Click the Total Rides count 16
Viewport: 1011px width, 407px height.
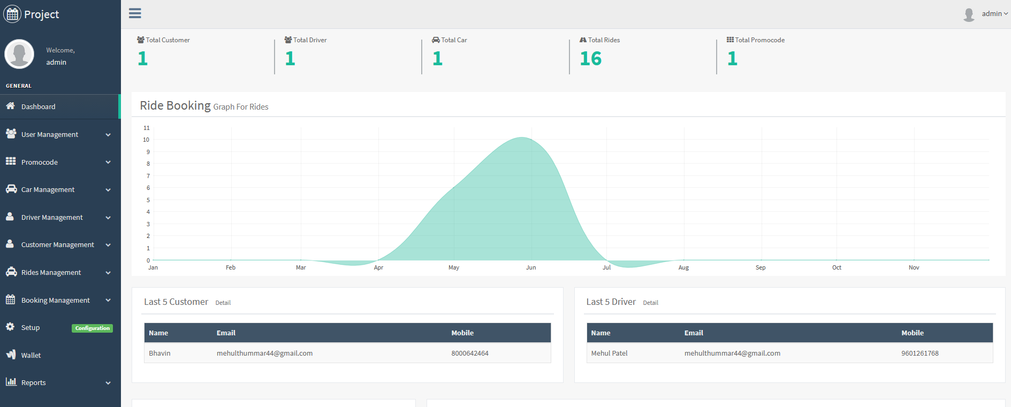click(x=591, y=58)
